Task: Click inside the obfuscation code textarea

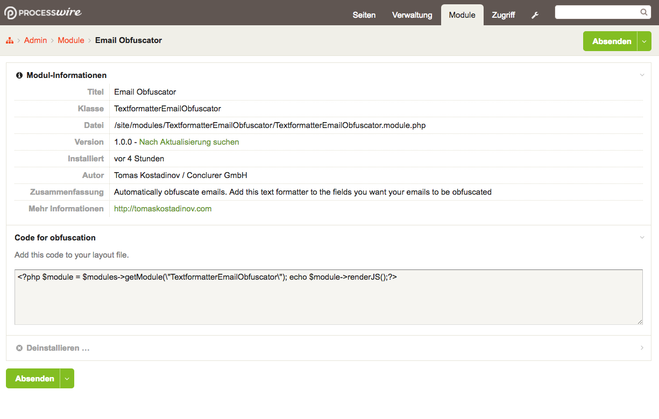Action: tap(329, 297)
